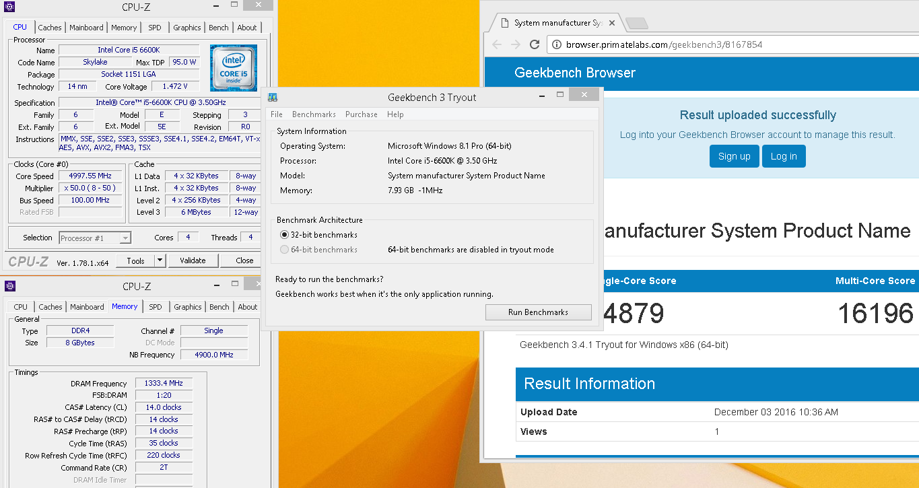Open the Geekbench Purchase menu
Screen dimensions: 919x488
[362, 114]
